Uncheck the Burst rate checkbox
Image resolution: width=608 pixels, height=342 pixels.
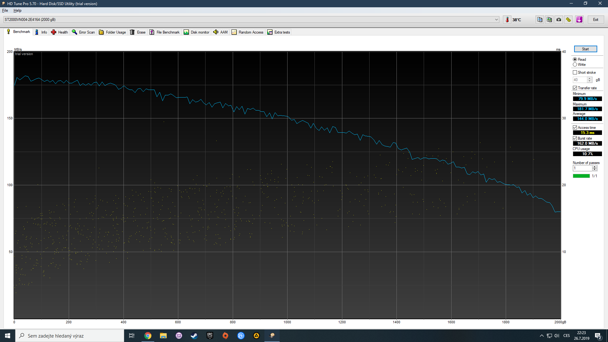click(575, 138)
